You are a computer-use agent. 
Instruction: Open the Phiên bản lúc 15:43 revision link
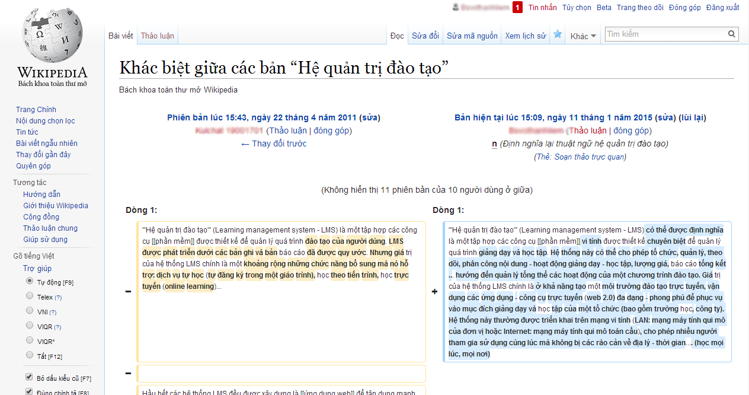tap(263, 117)
